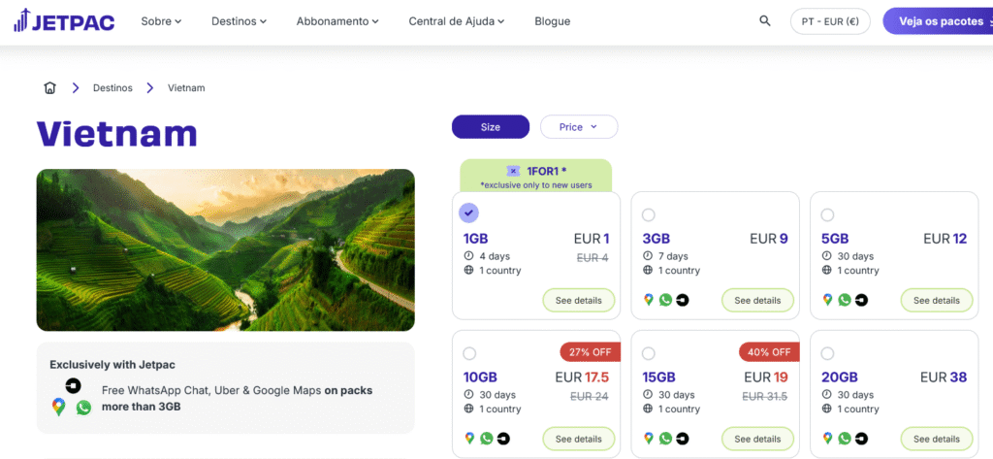Click the 40% OFF badge
Screen dimensions: 993x459
(769, 352)
